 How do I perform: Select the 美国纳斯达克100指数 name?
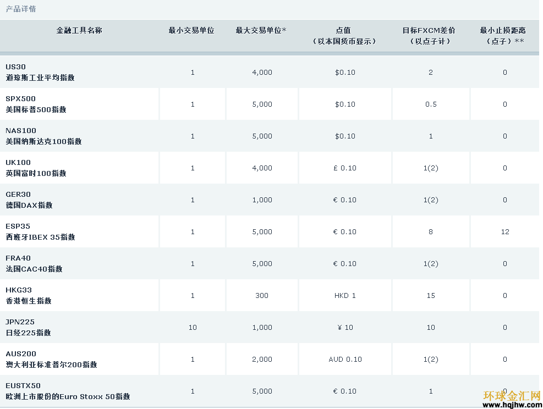click(x=43, y=141)
